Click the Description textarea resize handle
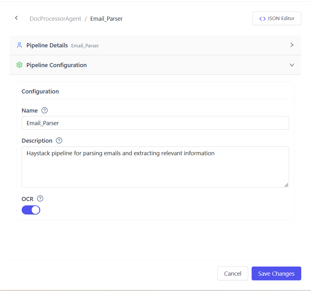The height and width of the screenshot is (291, 311). point(286,185)
